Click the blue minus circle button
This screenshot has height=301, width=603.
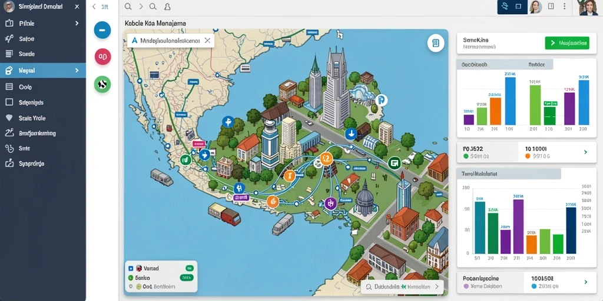pyautogui.click(x=102, y=30)
